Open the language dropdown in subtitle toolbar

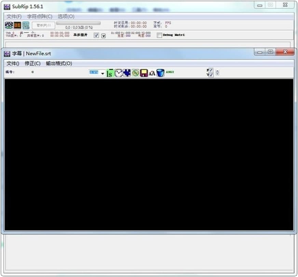102,72
